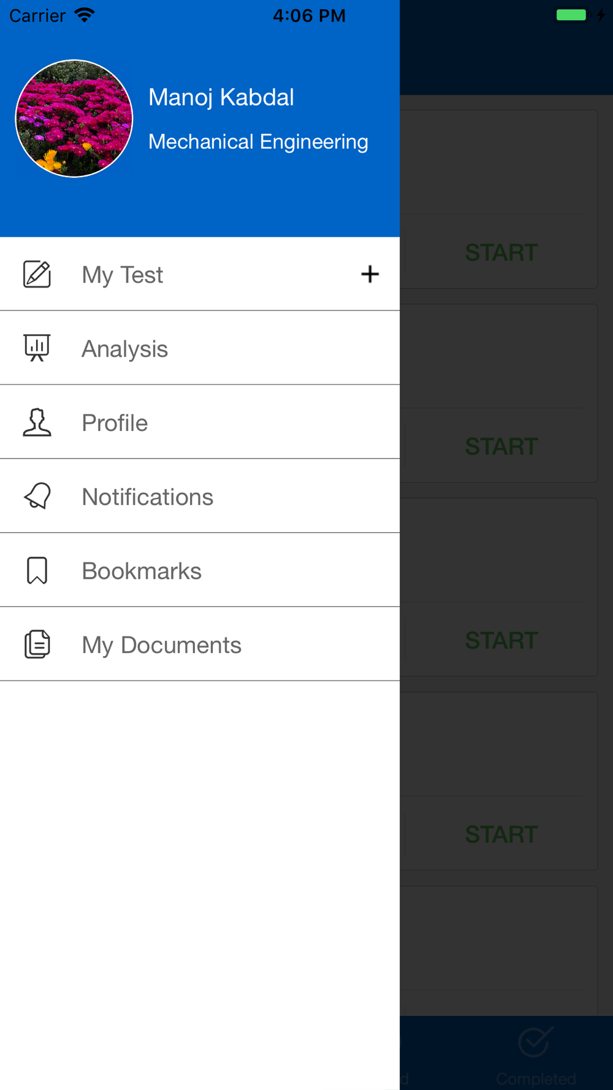Go to Notifications in the drawer
This screenshot has height=1090, width=613.
[200, 496]
